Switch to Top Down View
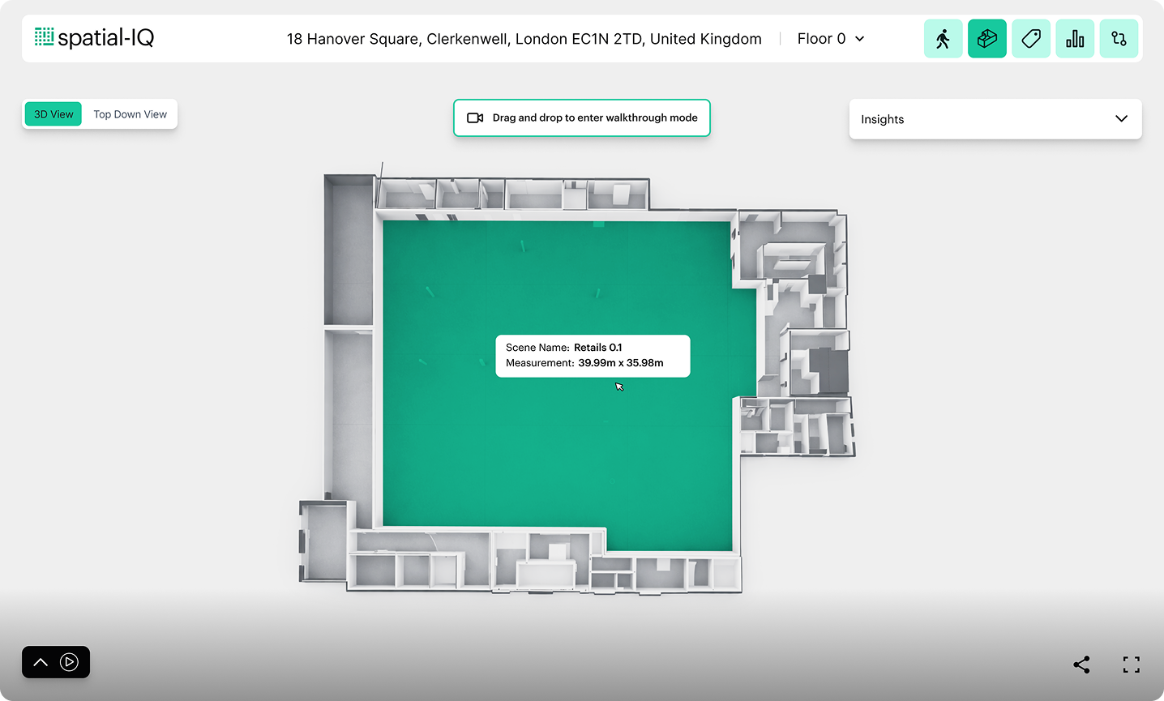The height and width of the screenshot is (701, 1164). coord(130,114)
